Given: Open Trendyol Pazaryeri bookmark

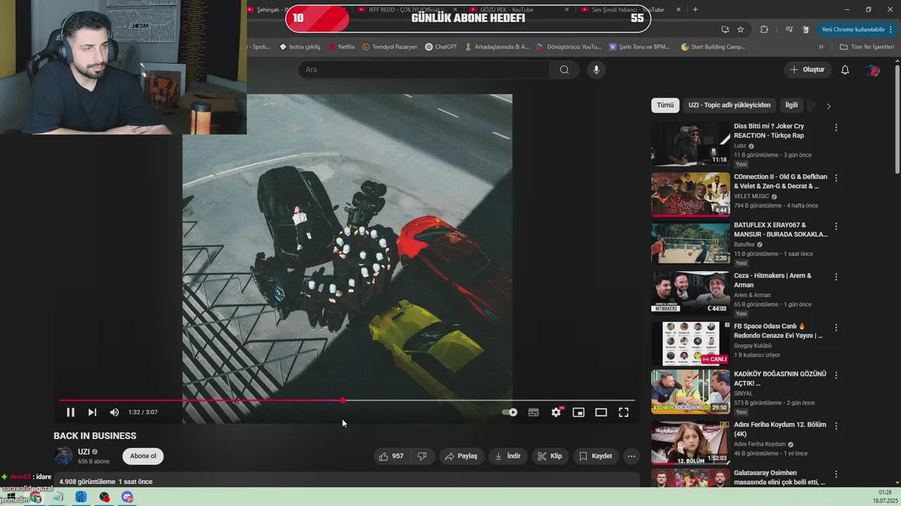Looking at the screenshot, I should [x=390, y=47].
